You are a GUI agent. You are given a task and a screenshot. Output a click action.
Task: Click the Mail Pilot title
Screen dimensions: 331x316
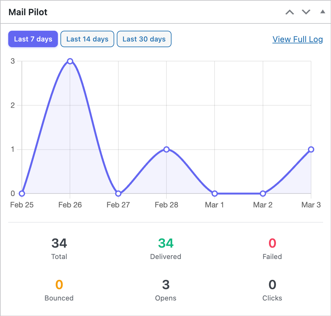28,12
